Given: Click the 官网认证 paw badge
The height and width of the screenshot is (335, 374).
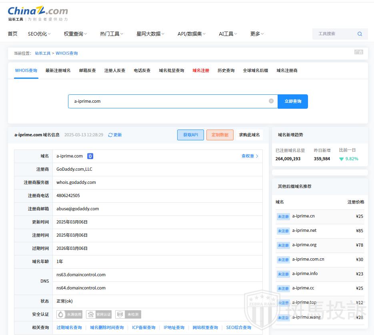Looking at the screenshot, I should (x=99, y=315).
